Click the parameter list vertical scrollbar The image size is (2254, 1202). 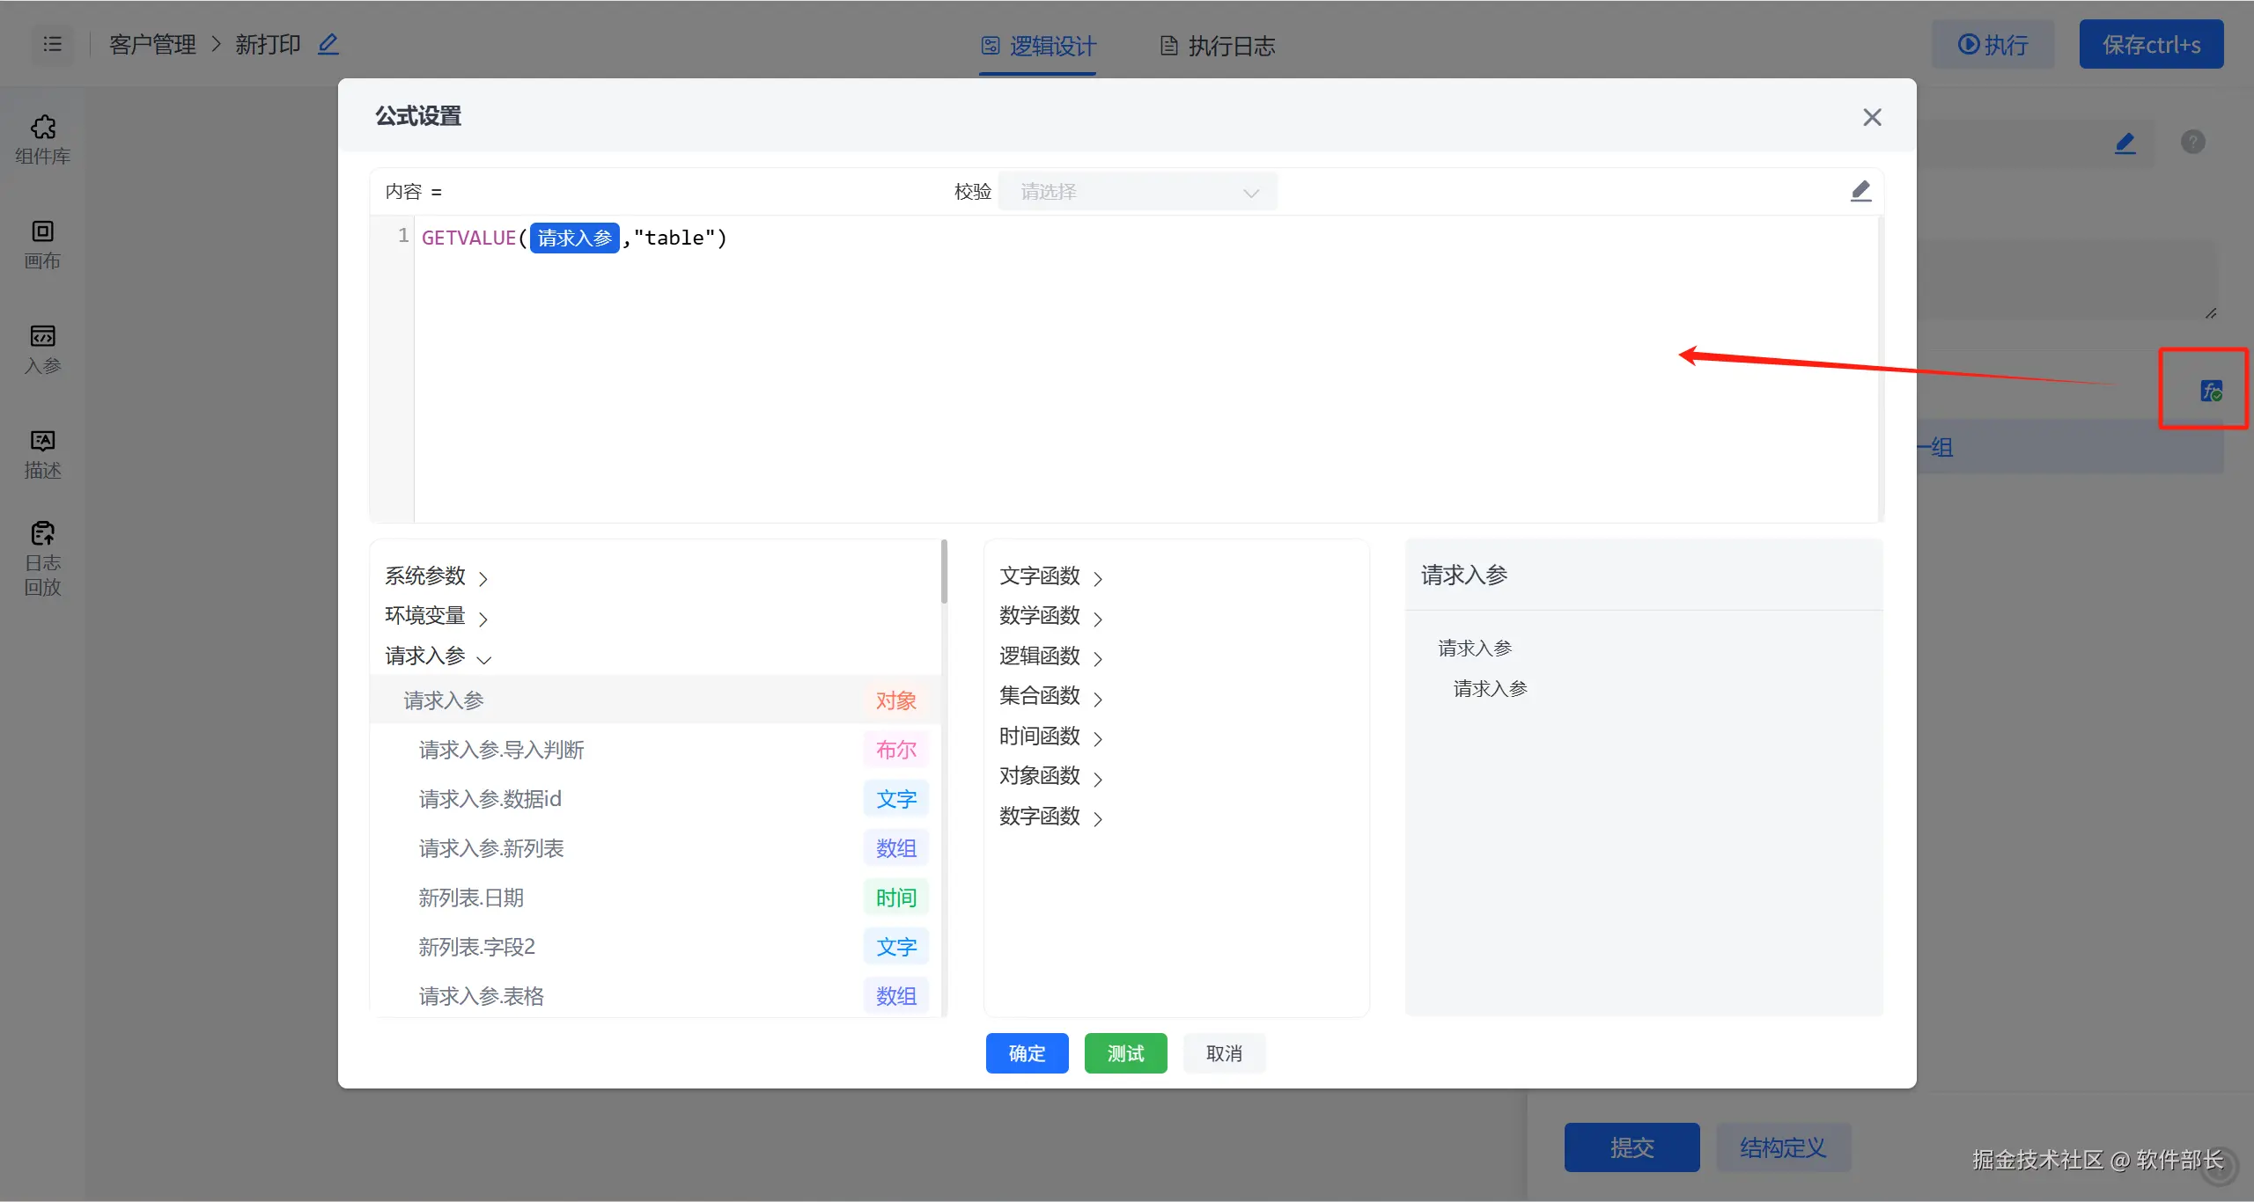tap(944, 572)
